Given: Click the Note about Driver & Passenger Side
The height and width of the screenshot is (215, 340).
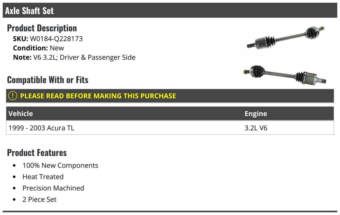Looking at the screenshot, I should point(74,57).
